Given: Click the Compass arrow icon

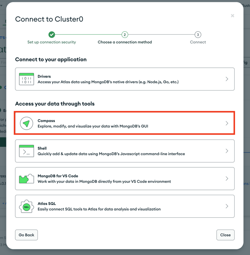Looking at the screenshot, I should click(27, 123).
